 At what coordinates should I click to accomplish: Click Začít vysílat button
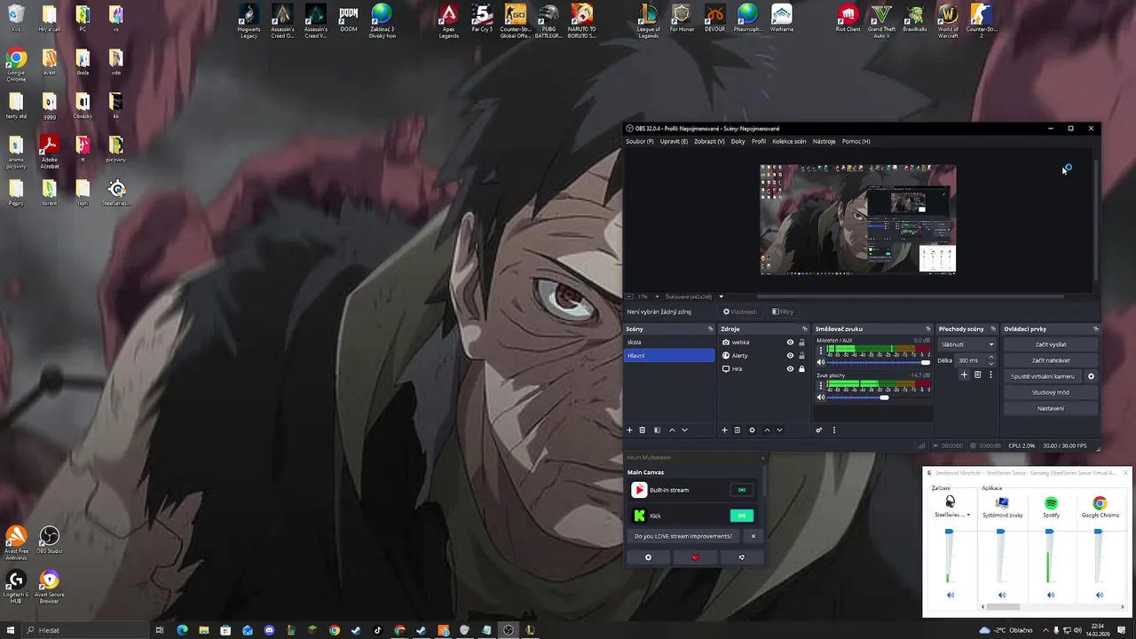(1051, 344)
